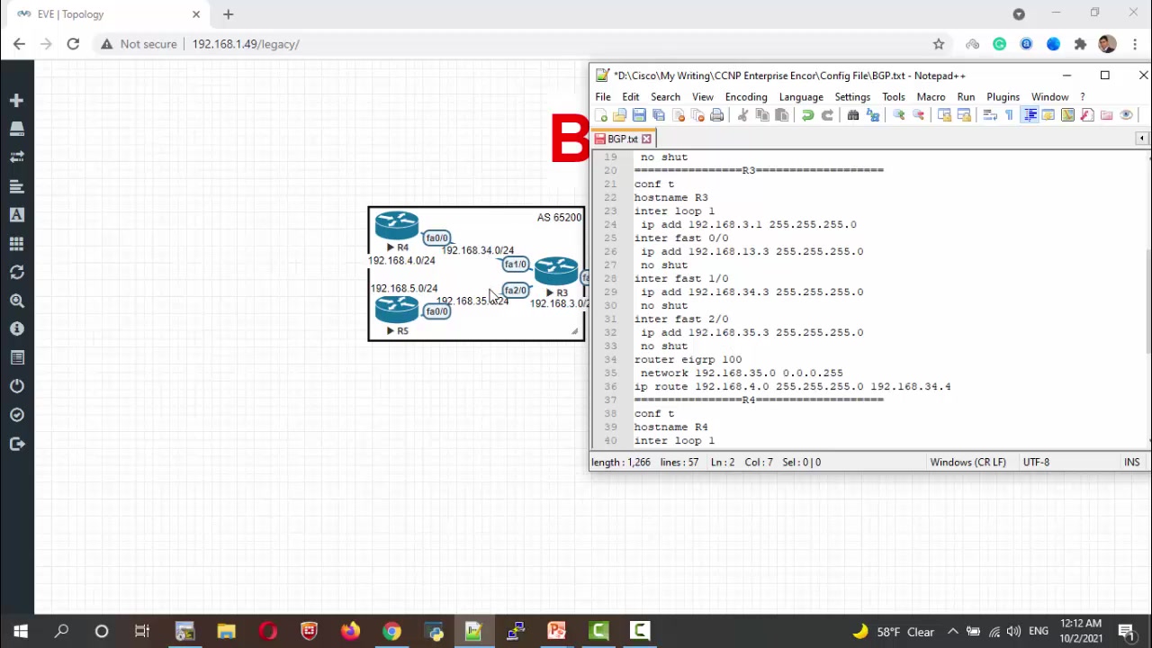Viewport: 1152px width, 648px height.
Task: Open Firefox from the taskbar
Action: click(x=350, y=631)
